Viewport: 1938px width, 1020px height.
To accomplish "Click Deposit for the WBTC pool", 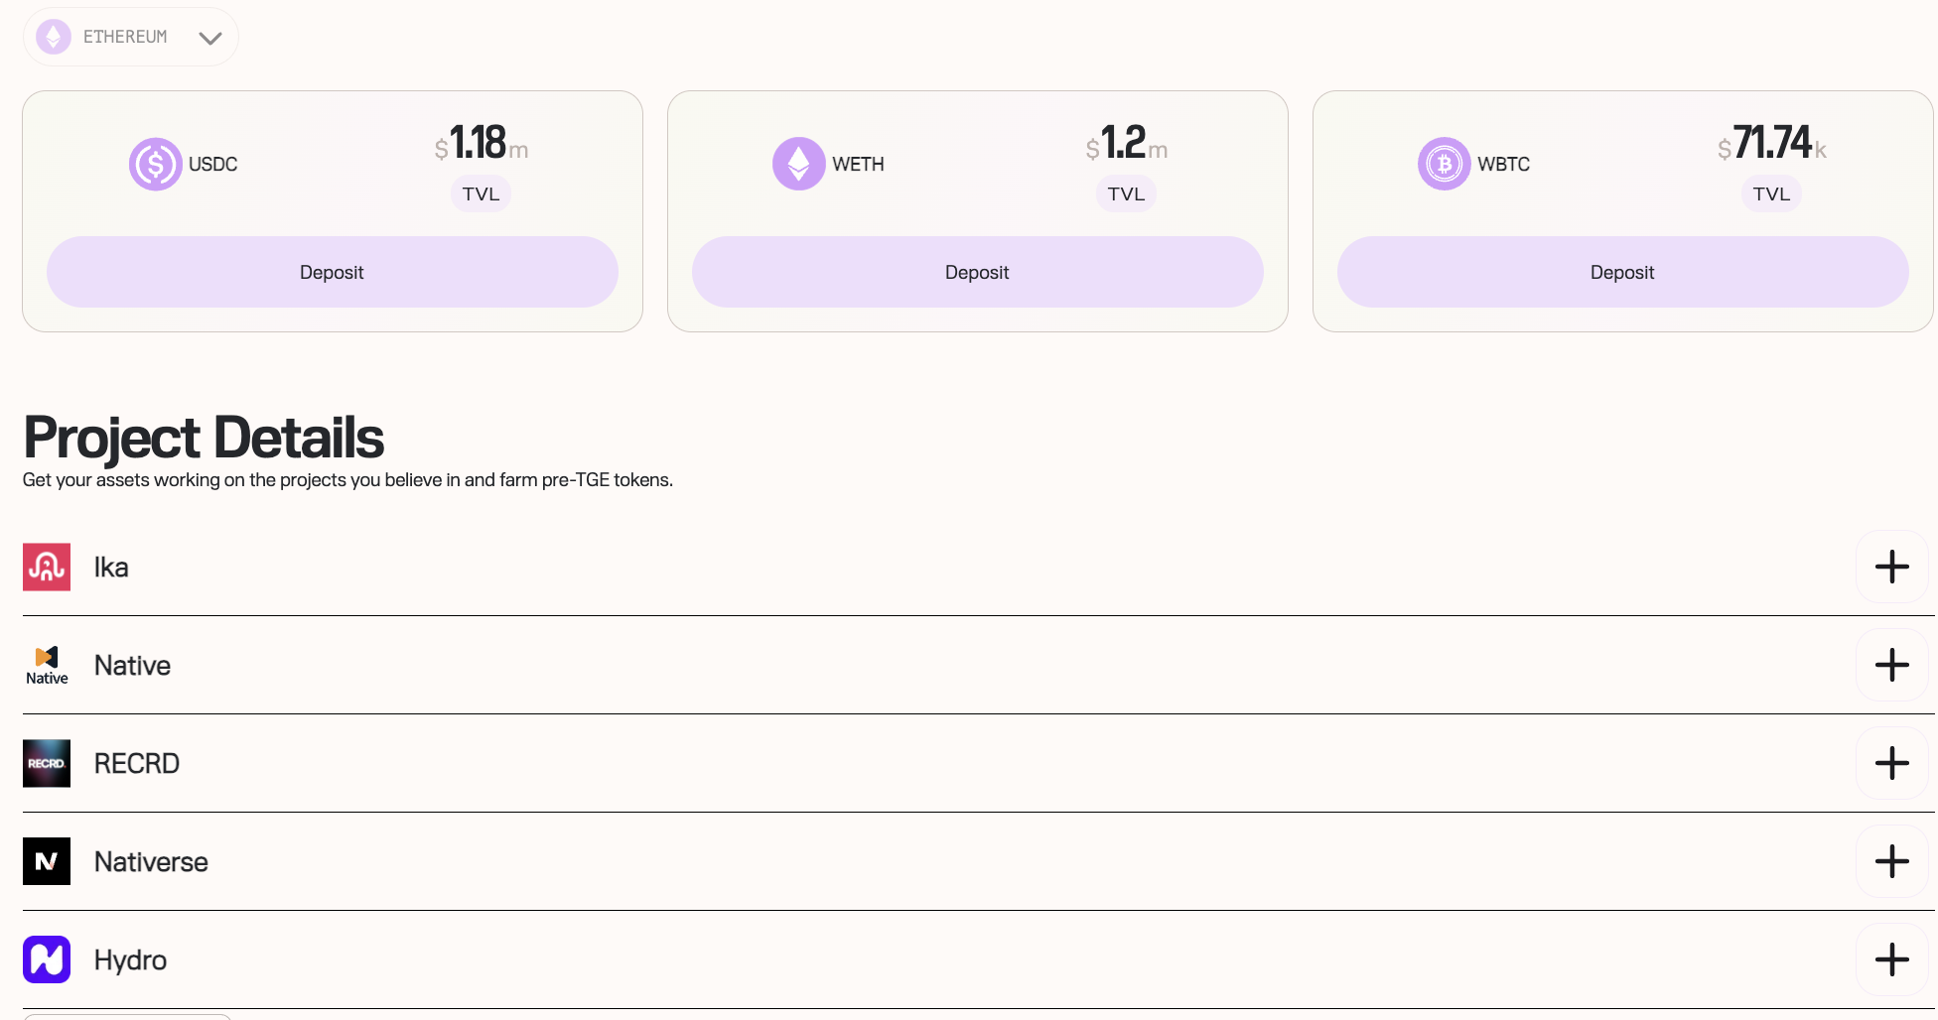I will click(1622, 272).
